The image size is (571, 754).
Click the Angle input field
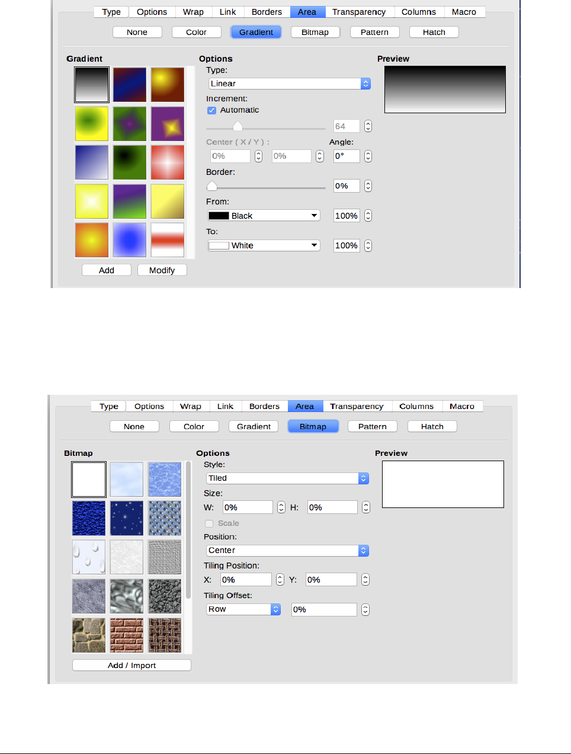[x=347, y=156]
